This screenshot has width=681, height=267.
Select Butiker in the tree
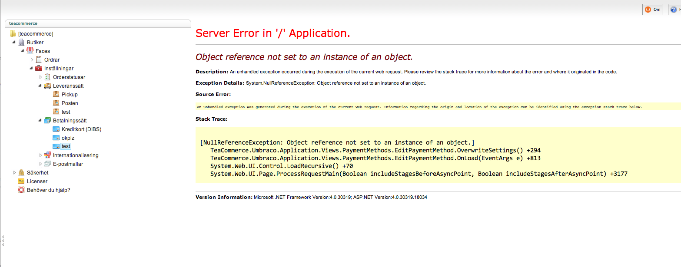[x=35, y=43]
